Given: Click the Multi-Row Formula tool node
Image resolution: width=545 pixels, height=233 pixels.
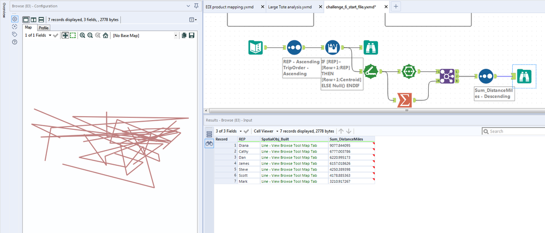Looking at the screenshot, I should (332, 48).
